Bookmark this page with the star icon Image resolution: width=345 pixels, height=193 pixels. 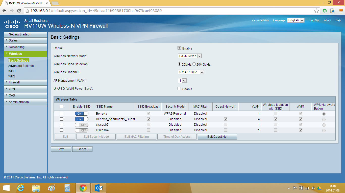point(316,11)
